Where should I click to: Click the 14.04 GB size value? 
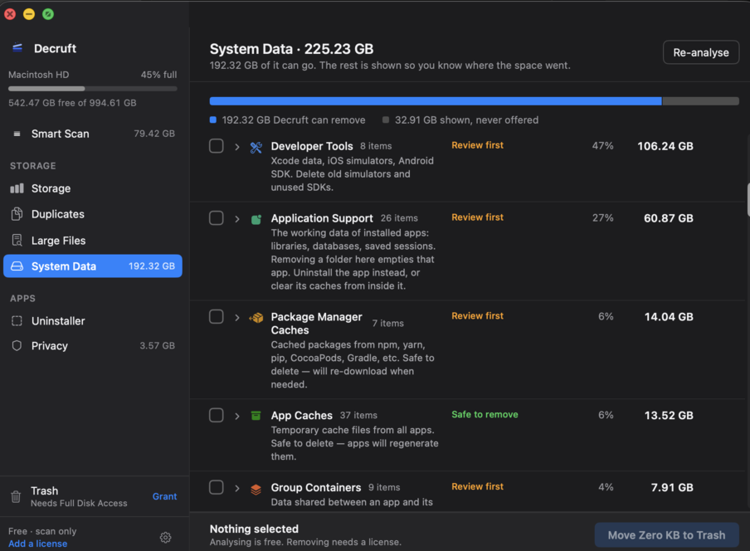pos(669,317)
